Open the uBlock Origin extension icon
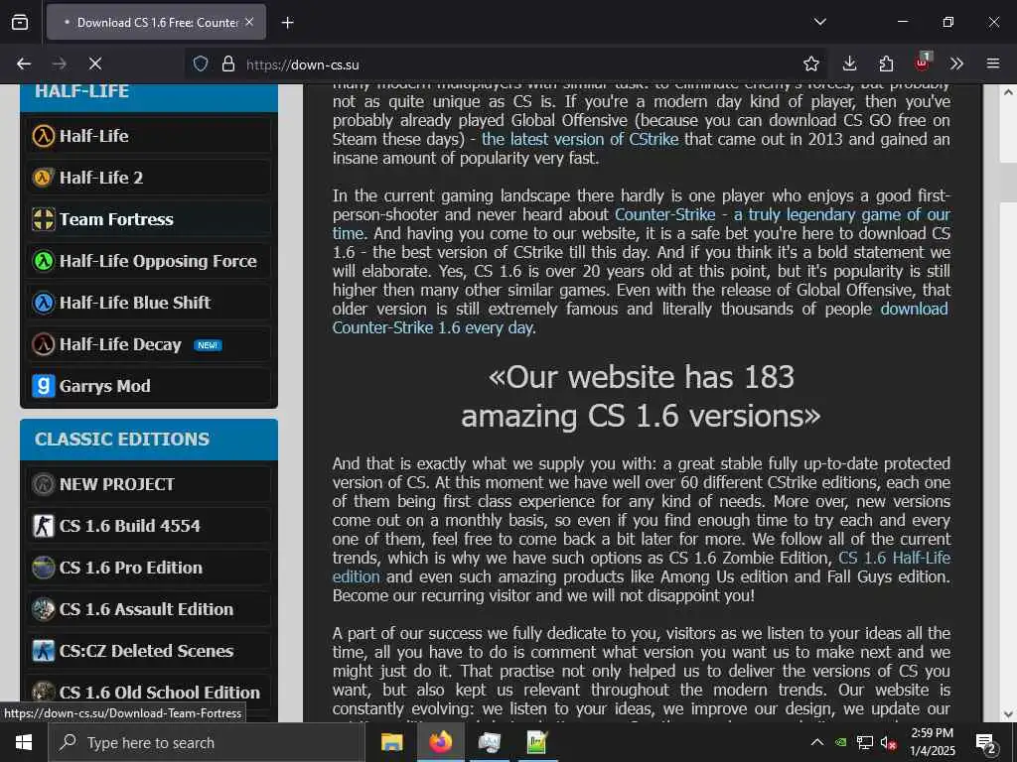Image resolution: width=1017 pixels, height=762 pixels. click(x=923, y=63)
